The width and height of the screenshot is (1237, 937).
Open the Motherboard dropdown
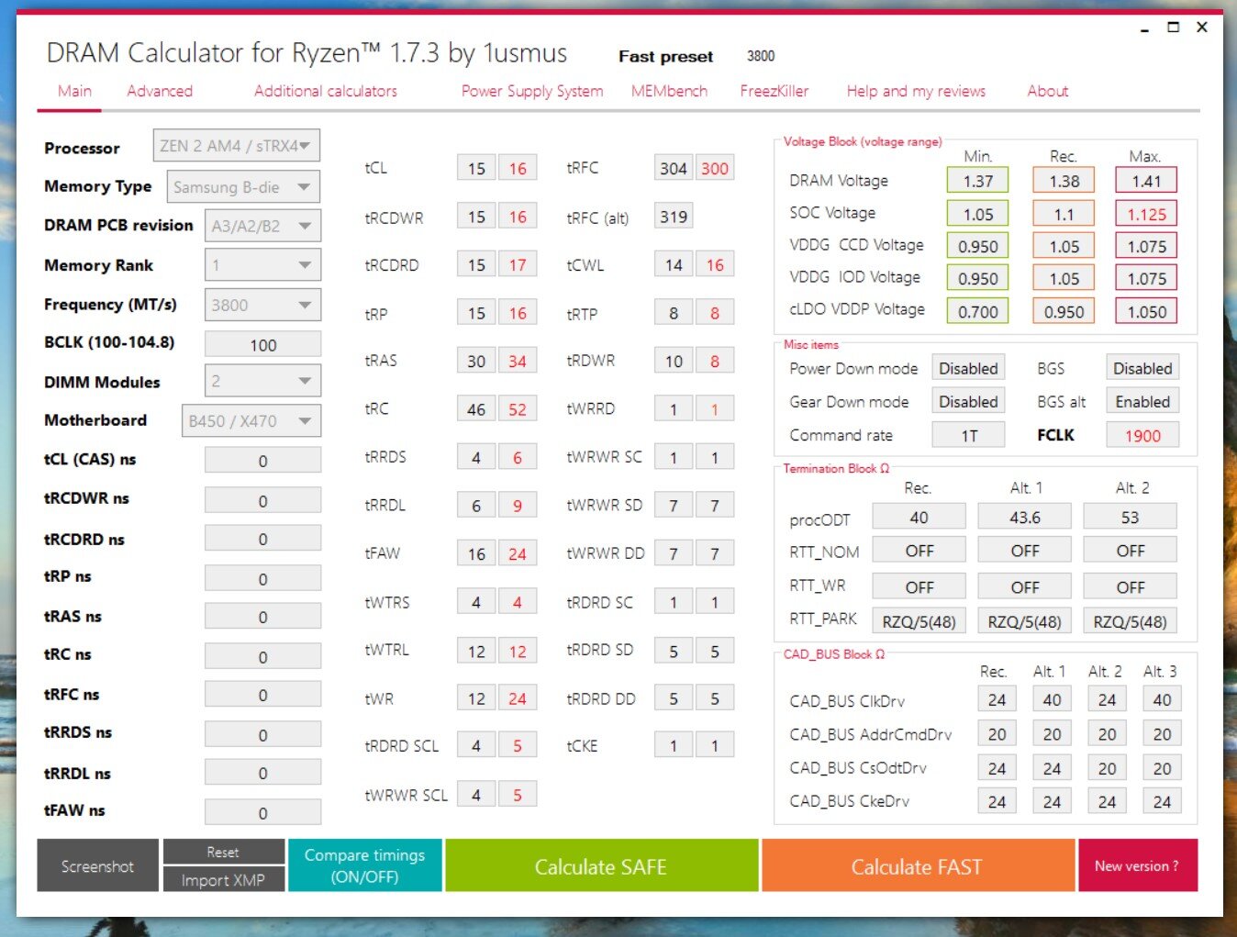[x=251, y=421]
